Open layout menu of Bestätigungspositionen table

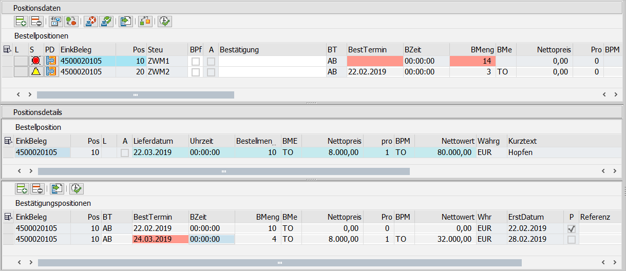pyautogui.click(x=7, y=217)
